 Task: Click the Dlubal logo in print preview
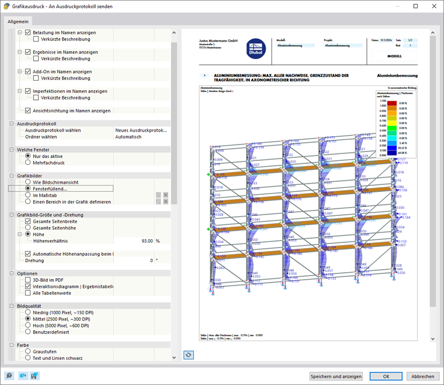256,49
